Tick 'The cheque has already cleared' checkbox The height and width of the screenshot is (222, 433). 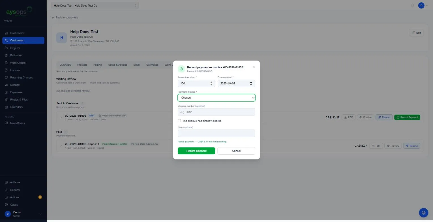pos(179,121)
